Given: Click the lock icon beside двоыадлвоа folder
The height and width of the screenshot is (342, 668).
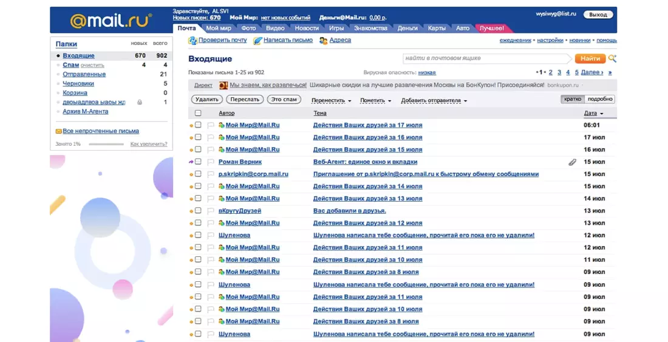Looking at the screenshot, I should point(139,102).
